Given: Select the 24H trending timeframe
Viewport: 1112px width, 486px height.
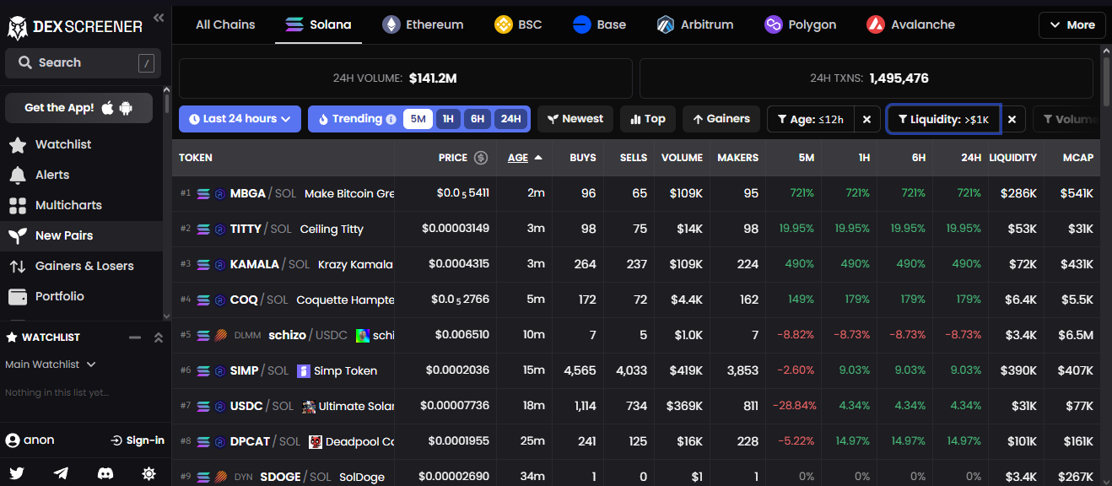Looking at the screenshot, I should tap(510, 119).
